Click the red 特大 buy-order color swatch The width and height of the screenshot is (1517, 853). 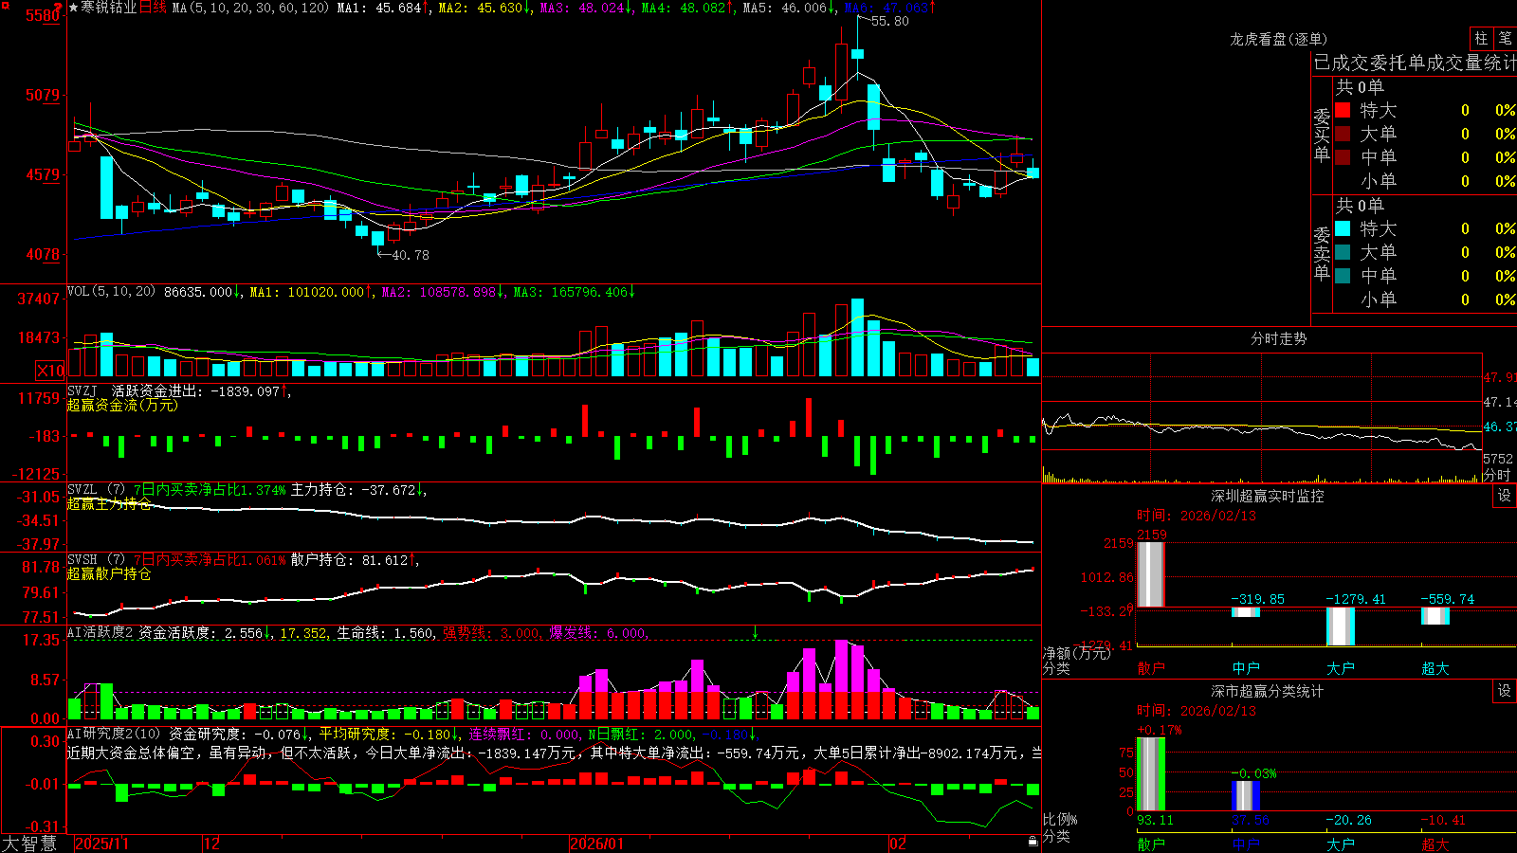(x=1343, y=110)
